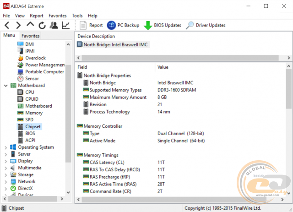Viewport: 293px width, 212px height.
Task: Click the Value column header
Action: pos(163,67)
